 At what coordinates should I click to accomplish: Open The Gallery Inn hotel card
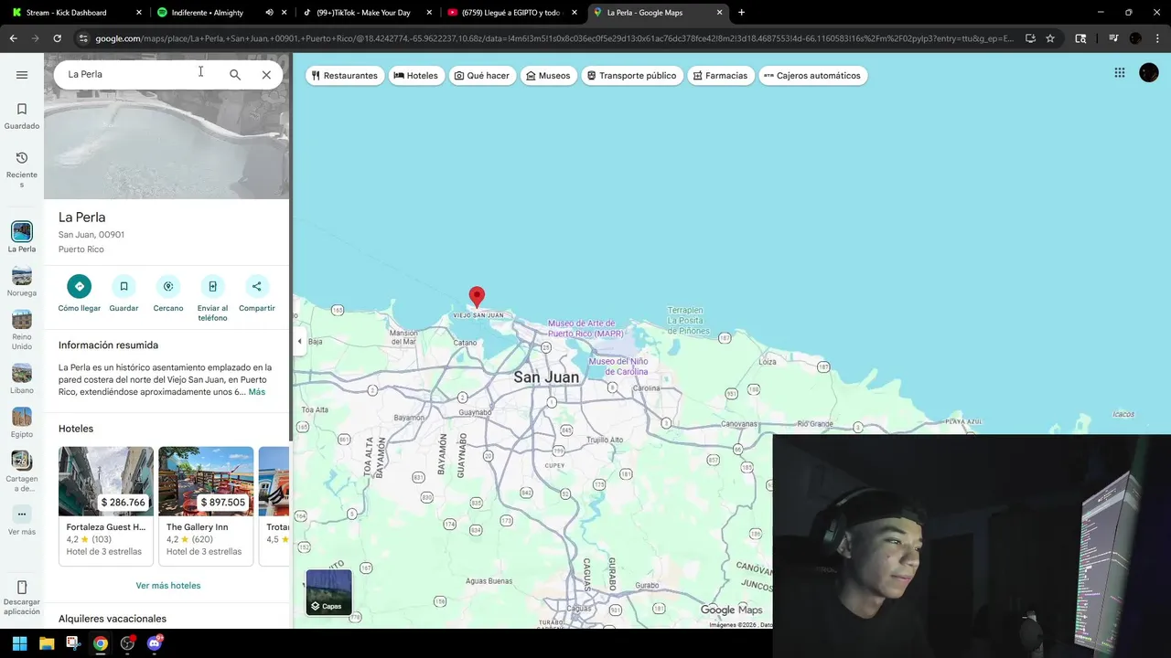coord(206,505)
